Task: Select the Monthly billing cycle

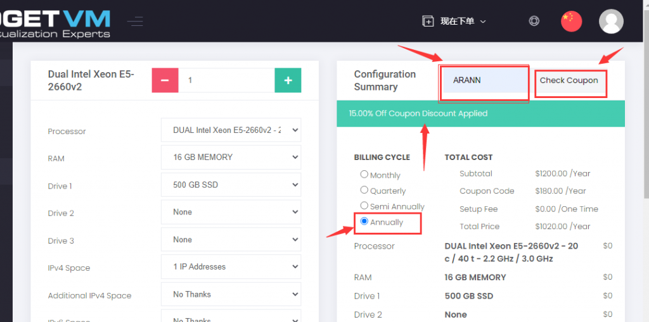Action: [364, 174]
